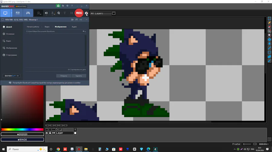Viewport: 272px width, 152px height.
Task: Toggle visibility of all layers in timeline header
Action: tap(47, 129)
